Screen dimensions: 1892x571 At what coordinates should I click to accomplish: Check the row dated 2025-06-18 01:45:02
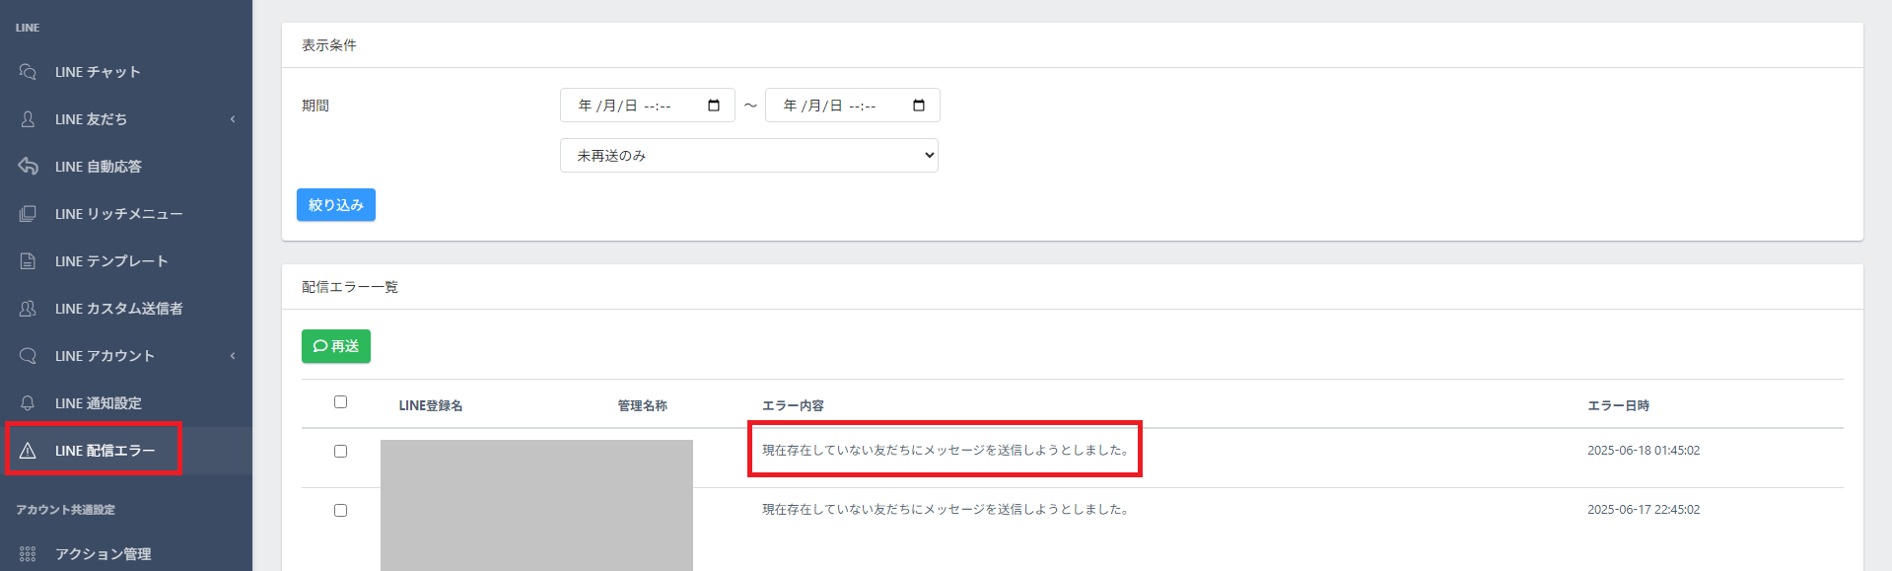(x=340, y=452)
